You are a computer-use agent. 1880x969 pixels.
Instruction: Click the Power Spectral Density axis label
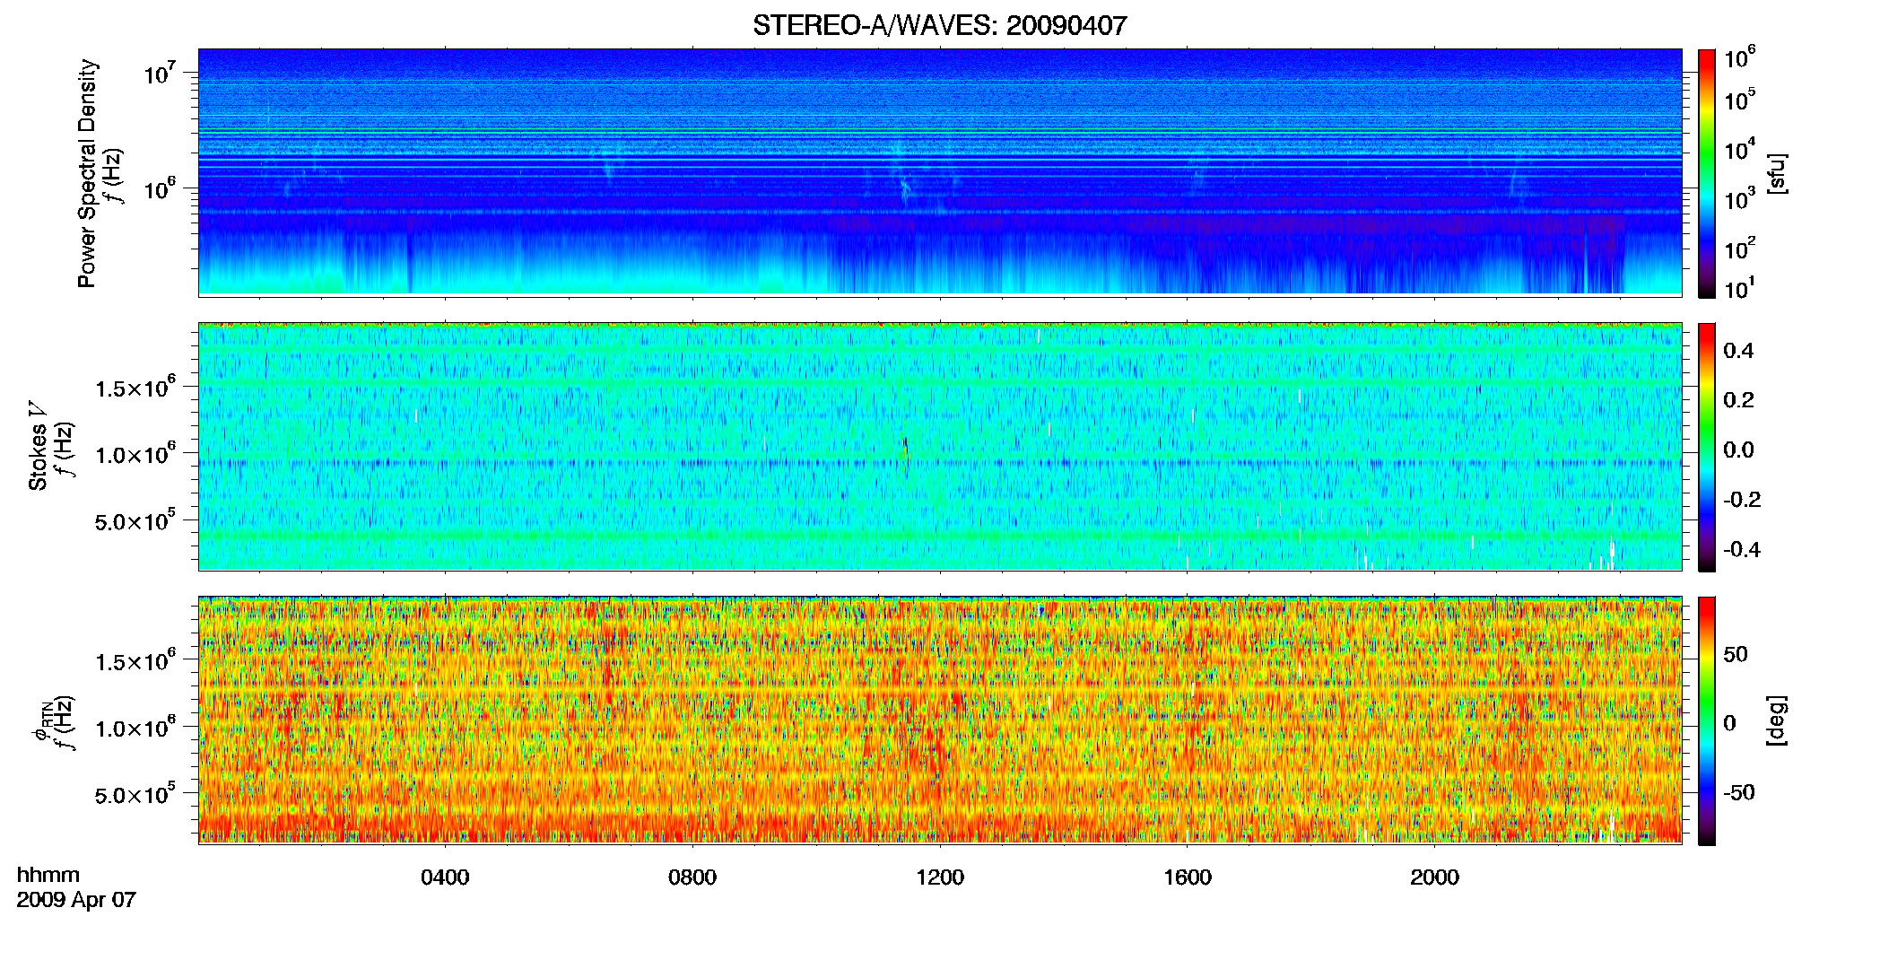(x=87, y=173)
